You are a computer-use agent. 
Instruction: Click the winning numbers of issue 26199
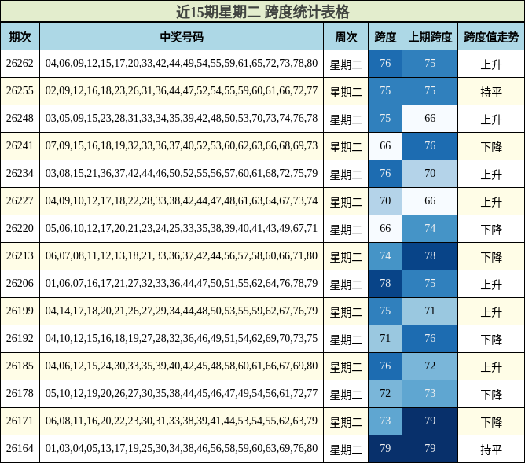click(x=182, y=311)
